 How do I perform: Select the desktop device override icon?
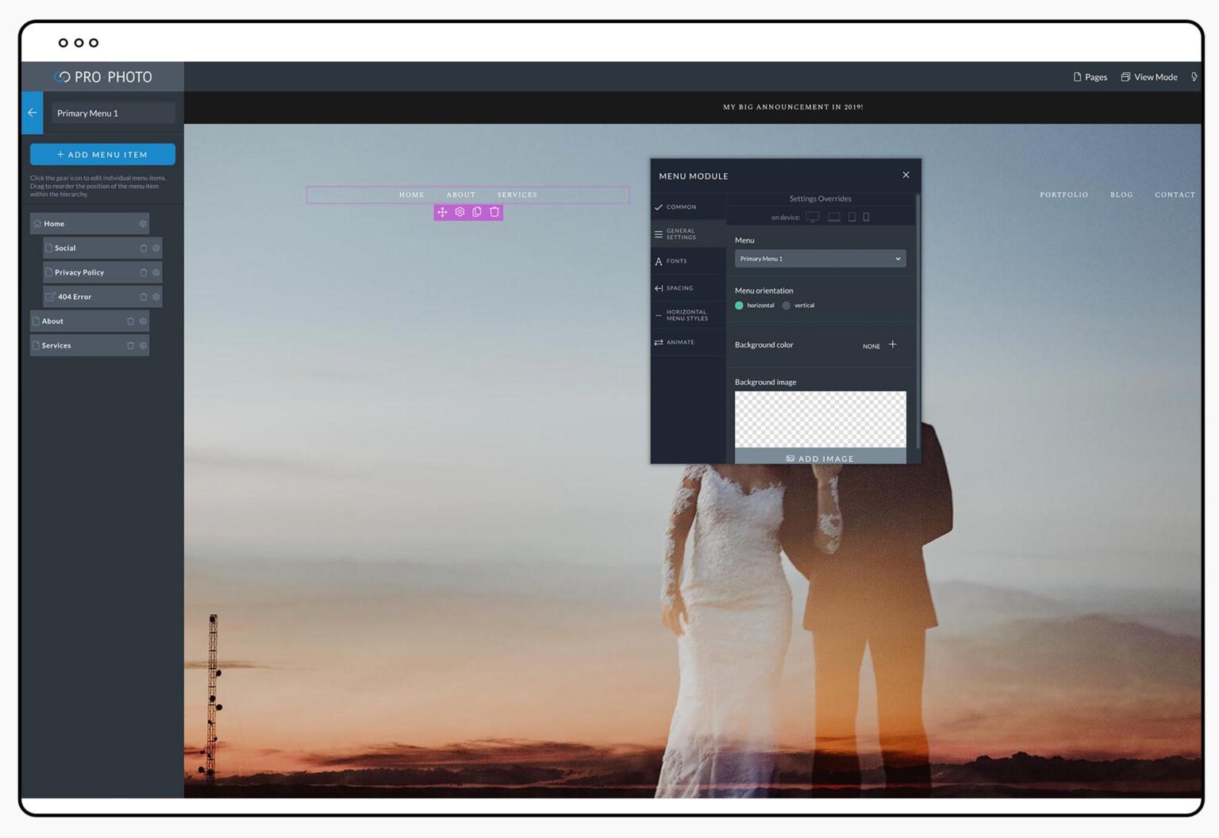point(812,217)
